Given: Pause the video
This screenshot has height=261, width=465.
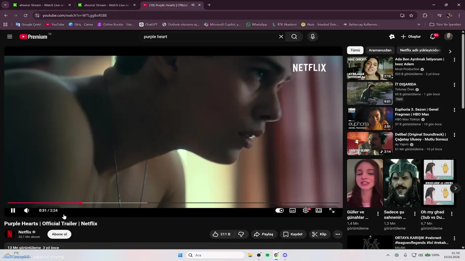Looking at the screenshot, I should point(13,210).
